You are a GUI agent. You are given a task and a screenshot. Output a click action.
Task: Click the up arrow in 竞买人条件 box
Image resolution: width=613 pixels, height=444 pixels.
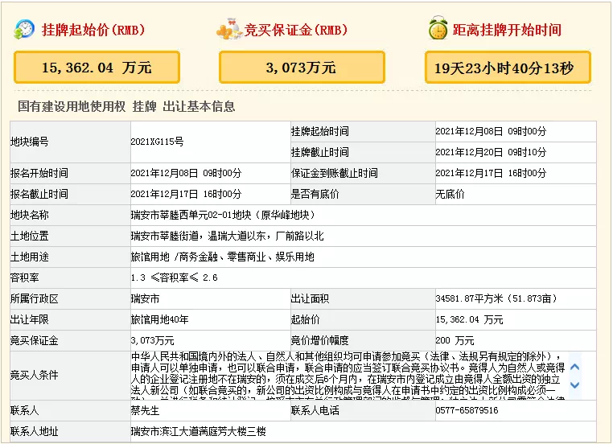tap(574, 367)
